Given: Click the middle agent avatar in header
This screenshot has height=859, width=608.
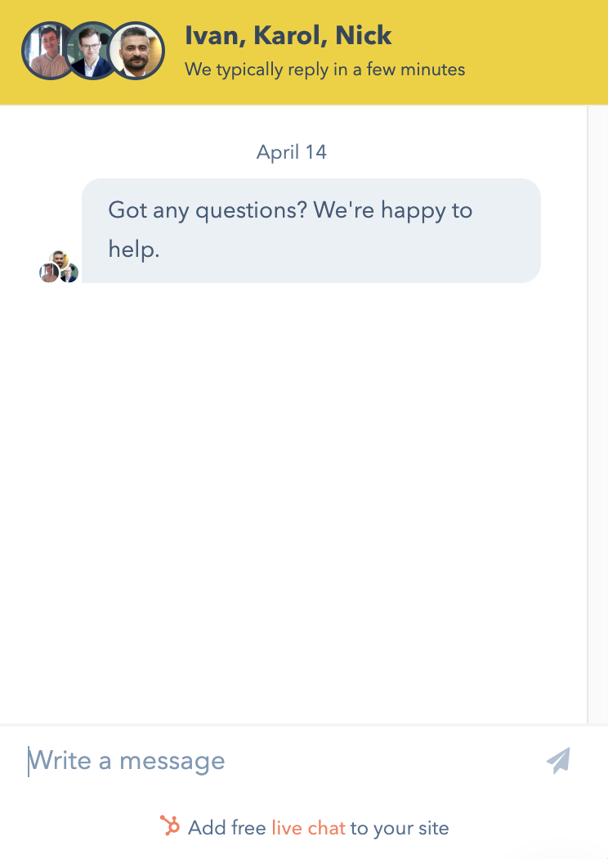Looking at the screenshot, I should (92, 51).
